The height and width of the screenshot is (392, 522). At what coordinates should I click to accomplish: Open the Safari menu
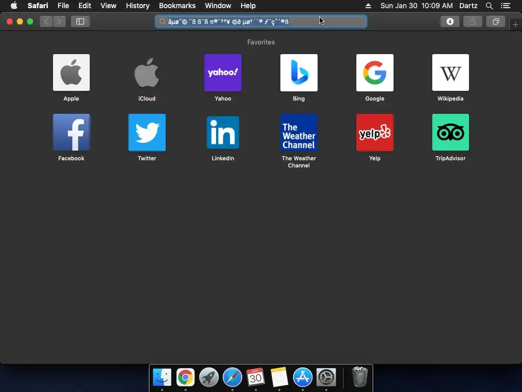(x=38, y=6)
